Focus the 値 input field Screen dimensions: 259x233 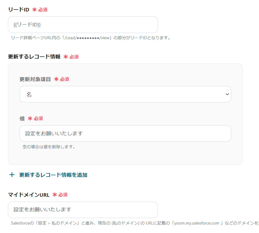125,134
